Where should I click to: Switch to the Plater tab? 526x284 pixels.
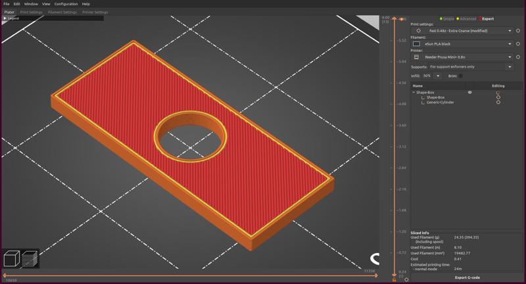[x=9, y=12]
